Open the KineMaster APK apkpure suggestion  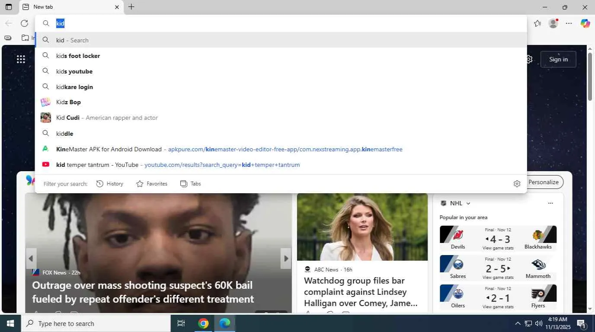[281, 149]
